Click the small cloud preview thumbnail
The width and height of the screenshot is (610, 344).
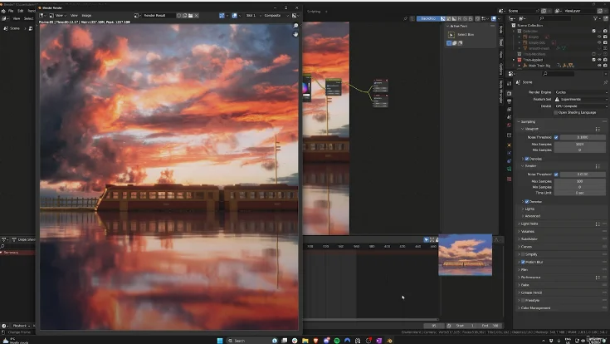[465, 255]
